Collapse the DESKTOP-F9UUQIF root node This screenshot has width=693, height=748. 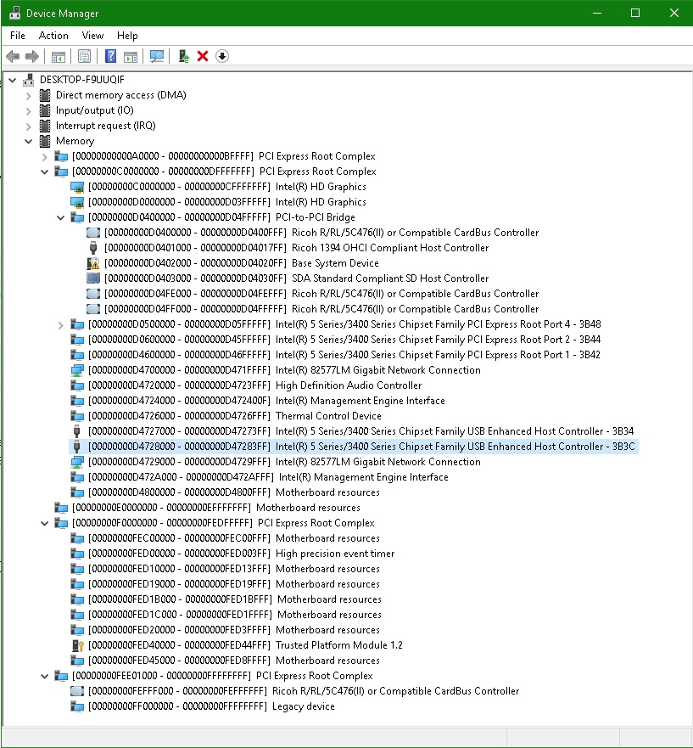pos(13,80)
